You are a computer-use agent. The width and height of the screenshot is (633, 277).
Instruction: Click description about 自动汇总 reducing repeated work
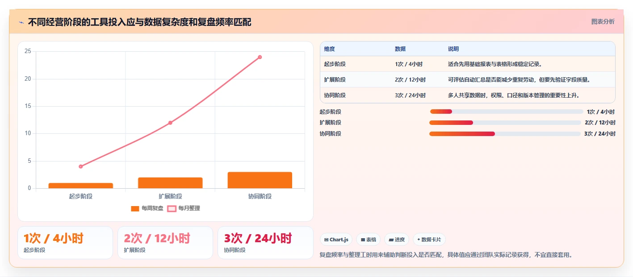coord(519,80)
